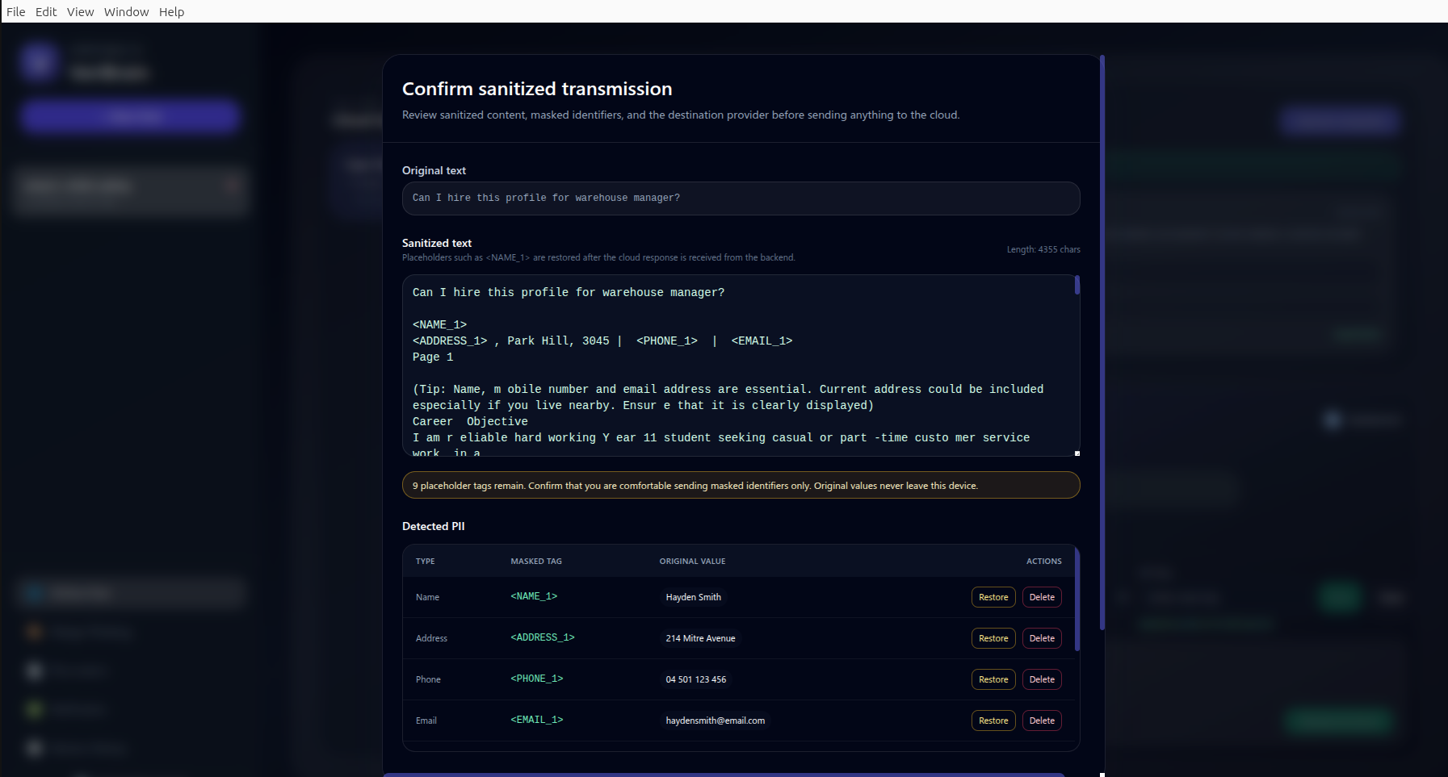
Task: Delete the Phone PII entry
Action: point(1042,679)
